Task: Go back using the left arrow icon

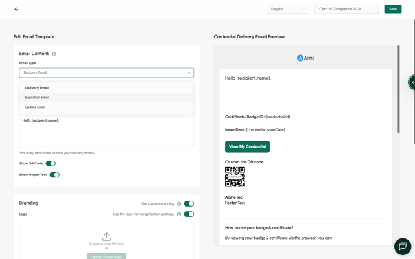Action: (x=16, y=9)
